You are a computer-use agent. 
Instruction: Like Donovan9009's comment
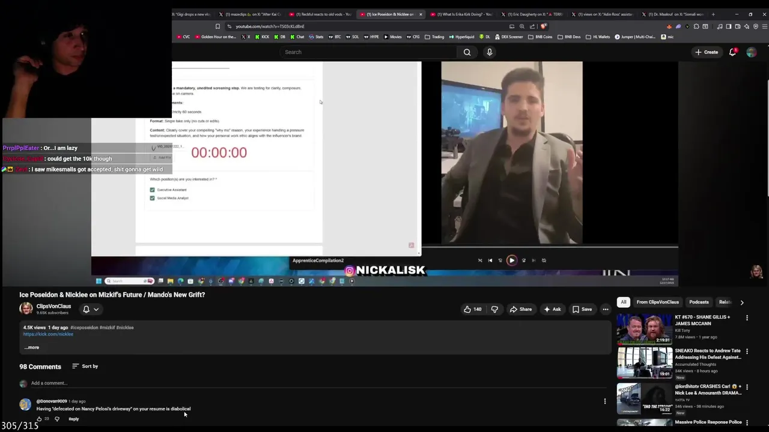40,419
